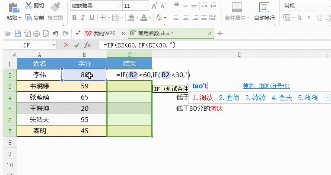331x175 pixels.
Task: Select column C header
Action: tap(129, 55)
